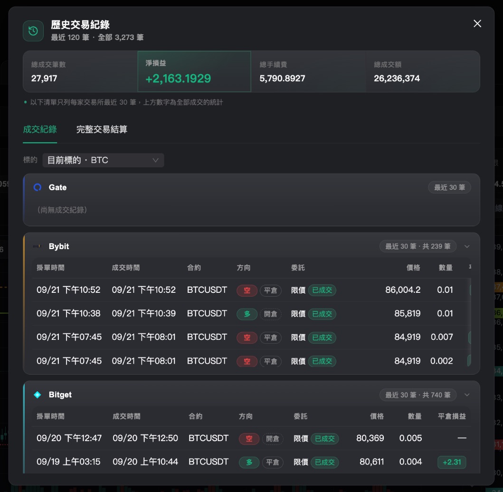This screenshot has width=503, height=492.
Task: Click 開倉 tag in 85,819 row
Action: tap(270, 314)
